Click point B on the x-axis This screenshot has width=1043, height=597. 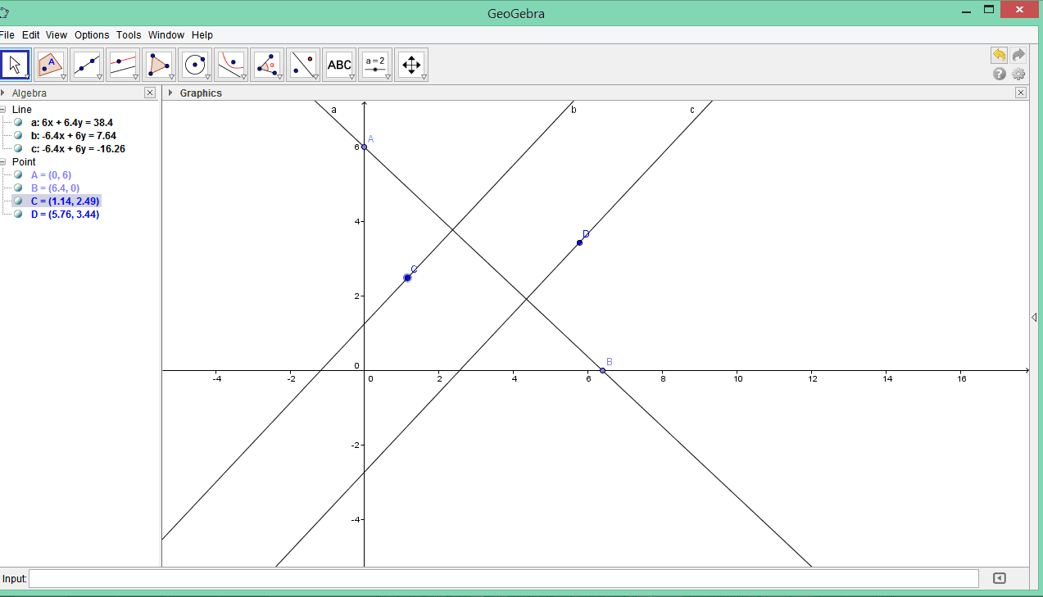(602, 371)
